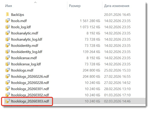Select file name ltoolslogs_20260228.ndf
This screenshot has height=113, width=150.
coord(30,83)
